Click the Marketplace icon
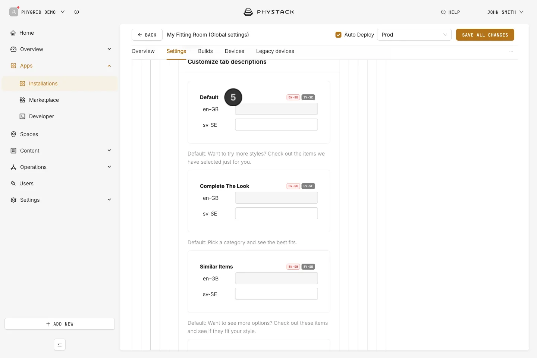Image resolution: width=537 pixels, height=358 pixels. pyautogui.click(x=22, y=100)
